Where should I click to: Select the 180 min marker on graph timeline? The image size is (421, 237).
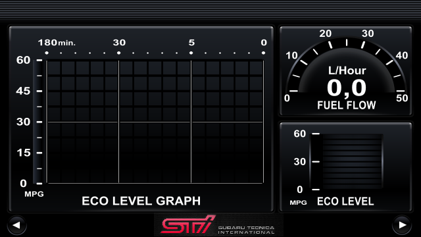coord(47,53)
